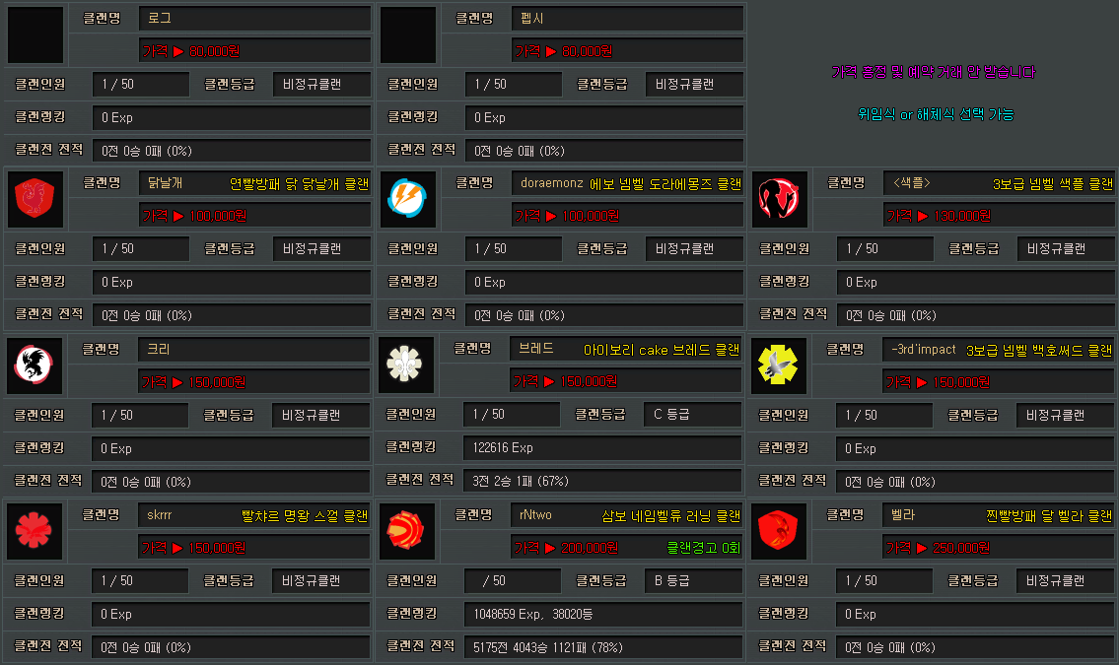
Task: Click the white flower emblem of 브레드 clan
Action: (x=405, y=365)
